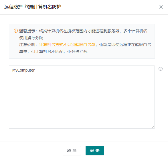The width and height of the screenshot is (168, 158).
Task: Click the dialog title 远程防护-终端计算机名防护
Action: pyautogui.click(x=33, y=7)
